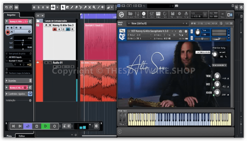The image size is (247, 141).
Task: Click the Kontakt panic exclamation button
Action: (x=205, y=15)
